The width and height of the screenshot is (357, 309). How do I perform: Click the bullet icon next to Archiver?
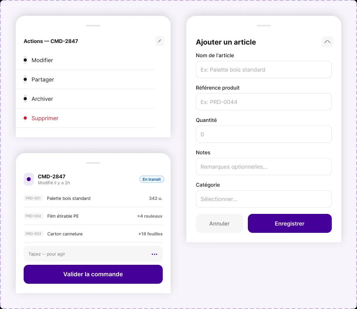click(x=25, y=99)
